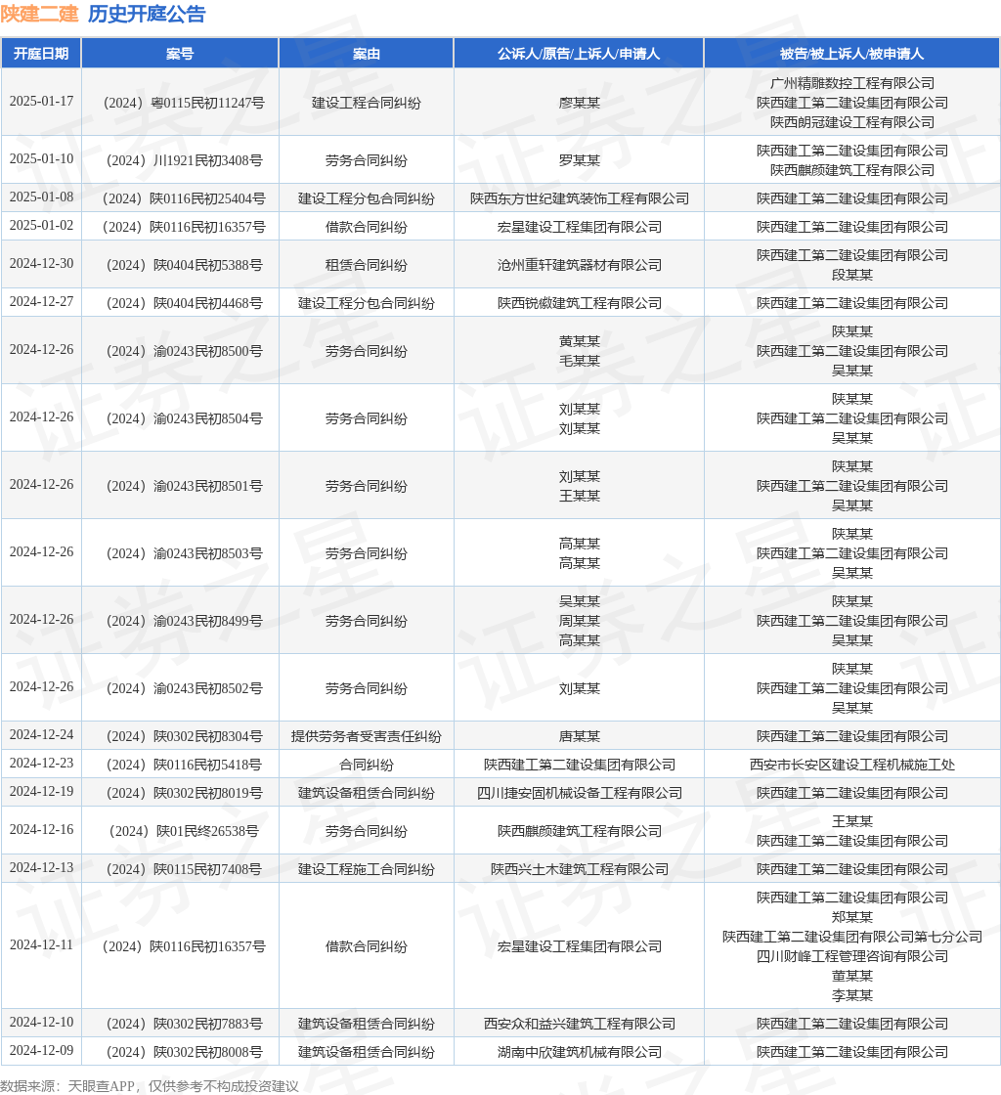Click defendant 郑某某
The height and width of the screenshot is (1095, 1001).
pyautogui.click(x=852, y=917)
